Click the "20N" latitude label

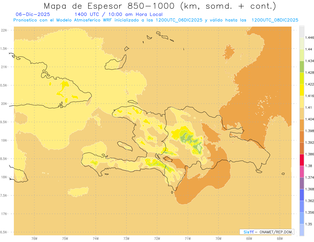(x=4, y=104)
